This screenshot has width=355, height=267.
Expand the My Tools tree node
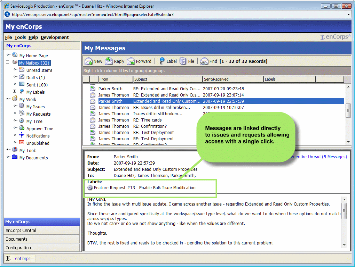(x=8, y=150)
